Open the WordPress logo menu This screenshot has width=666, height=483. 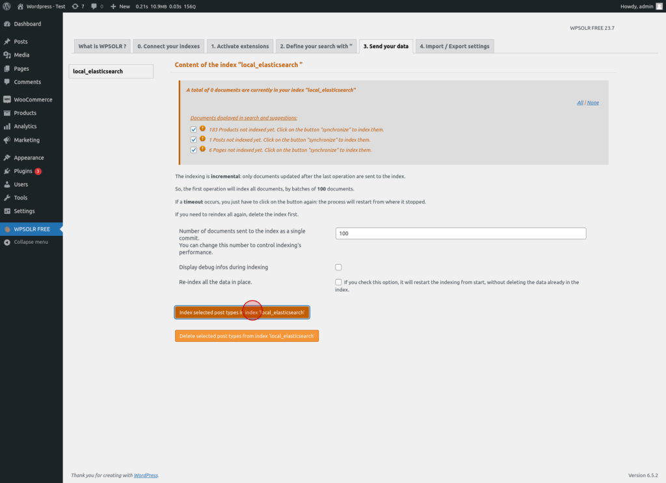7,7
